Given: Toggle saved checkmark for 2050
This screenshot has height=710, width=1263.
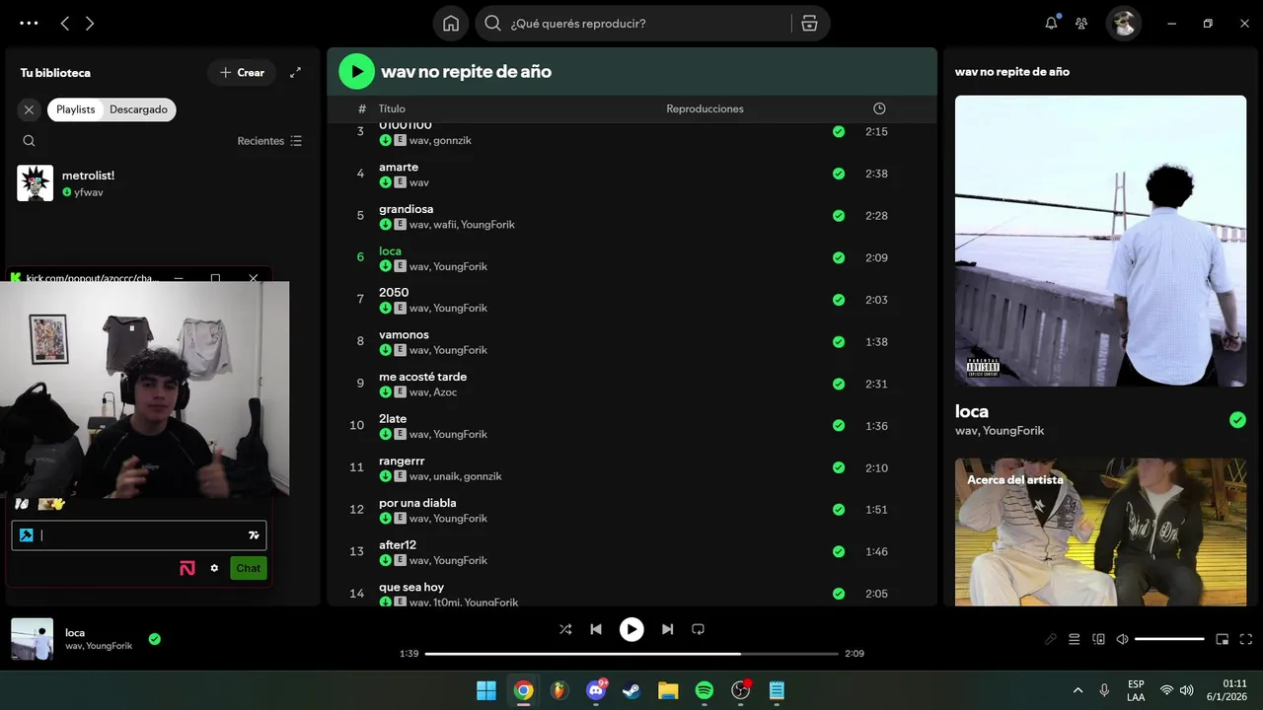Looking at the screenshot, I should point(838,300).
